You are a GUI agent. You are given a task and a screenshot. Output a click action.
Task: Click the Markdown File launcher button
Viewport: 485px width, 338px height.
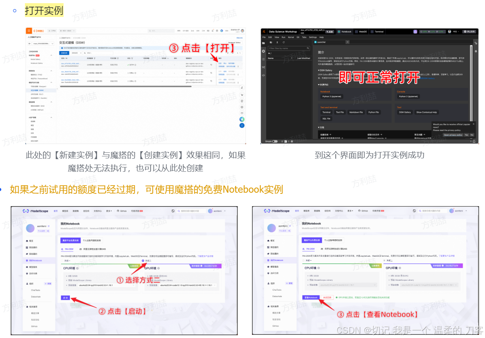[355, 112]
